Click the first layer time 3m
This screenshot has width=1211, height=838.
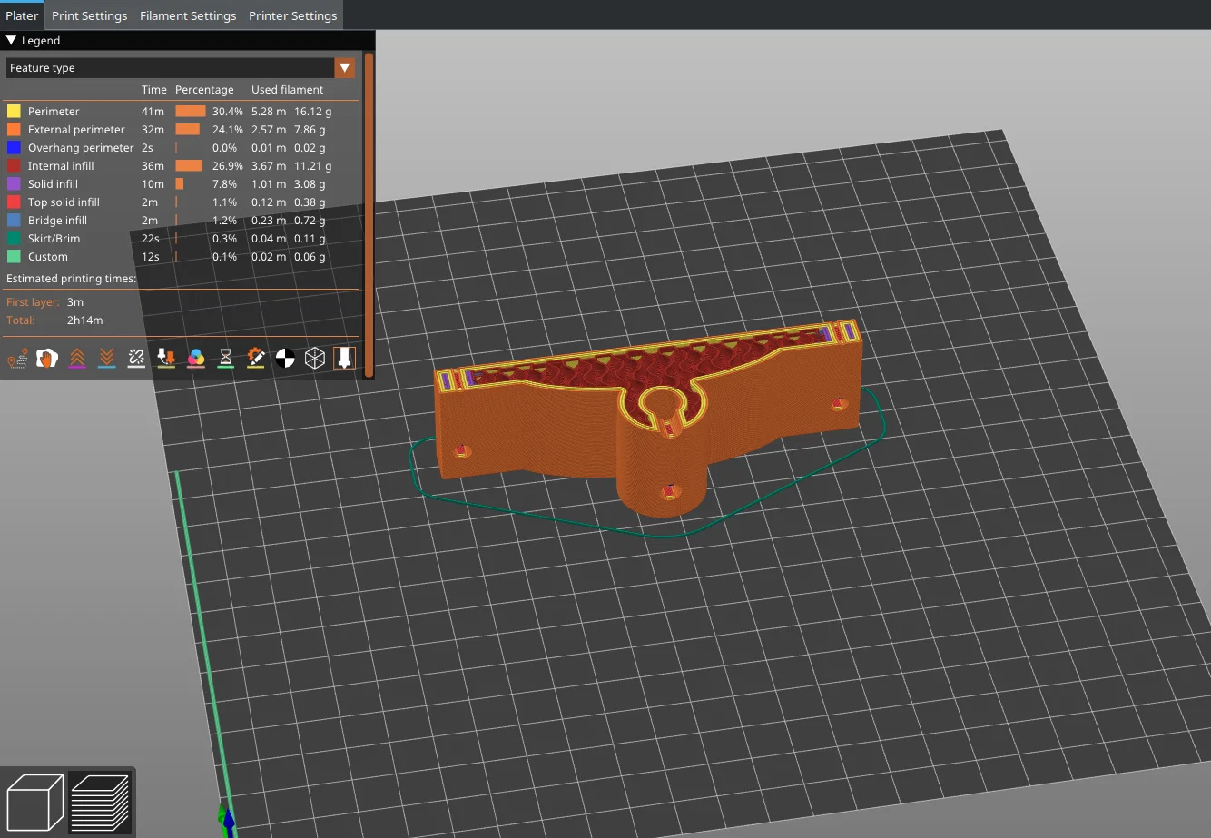[75, 302]
